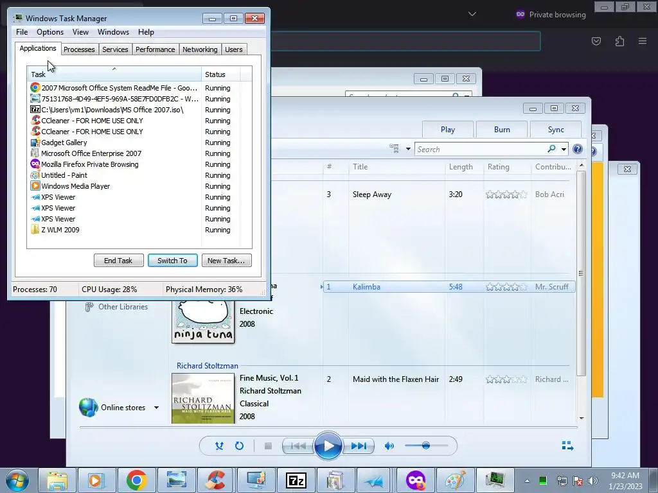Select Windows Media Player task row
Screen dimensions: 658x493
click(x=132, y=186)
